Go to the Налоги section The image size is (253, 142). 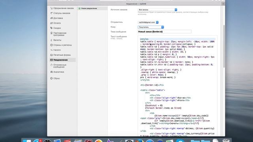[x=55, y=50]
